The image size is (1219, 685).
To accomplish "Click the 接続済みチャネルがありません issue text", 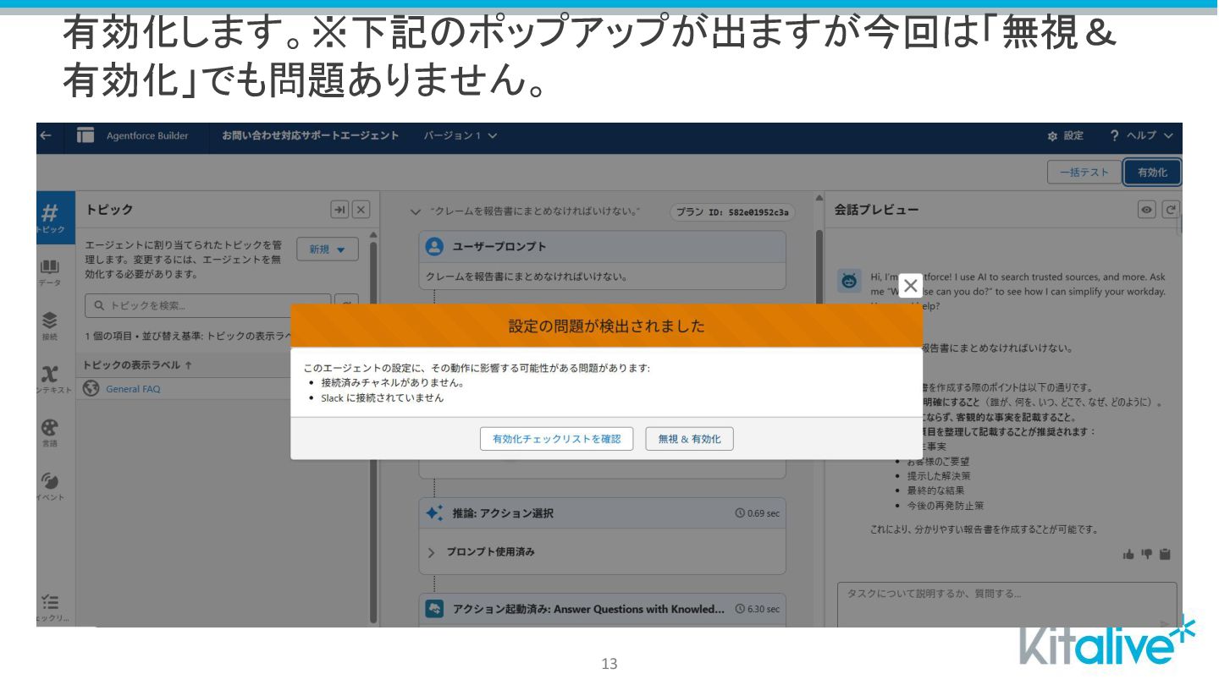I will [392, 383].
